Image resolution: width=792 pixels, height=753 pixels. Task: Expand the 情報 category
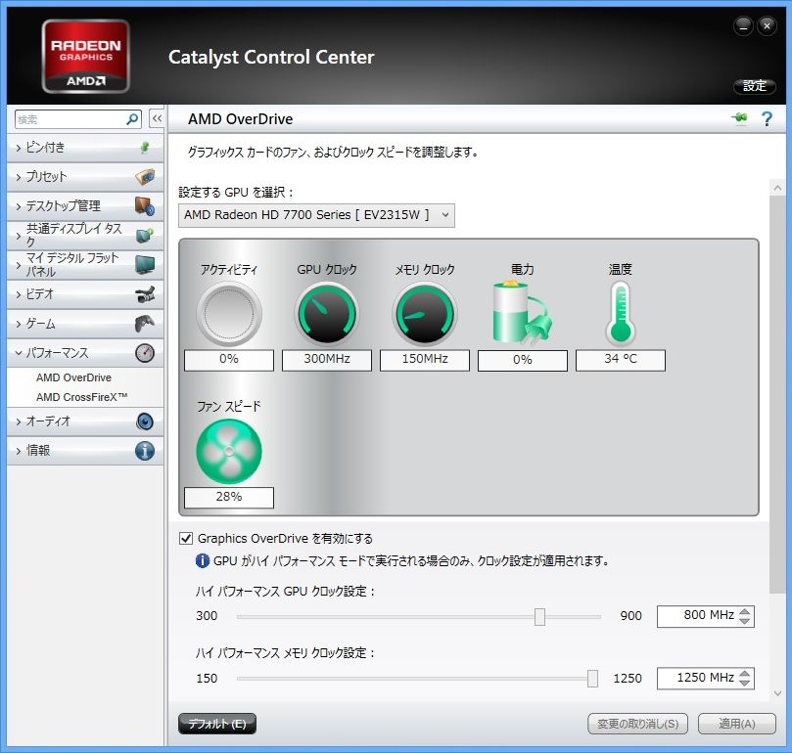(x=85, y=451)
